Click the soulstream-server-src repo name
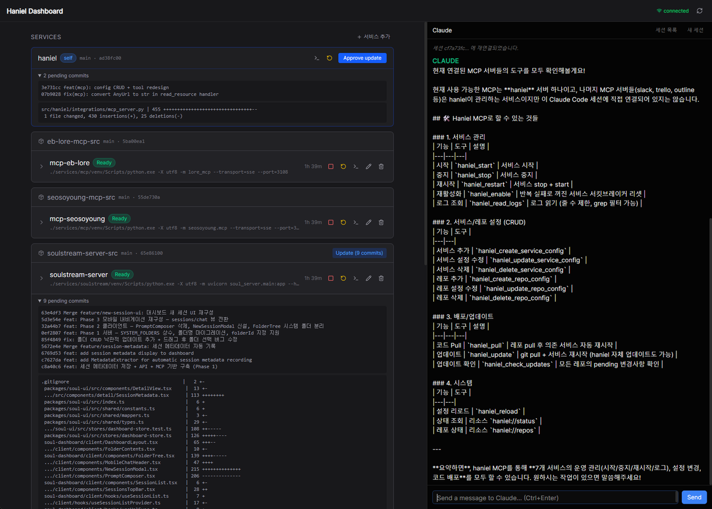This screenshot has height=509, width=712. [83, 253]
